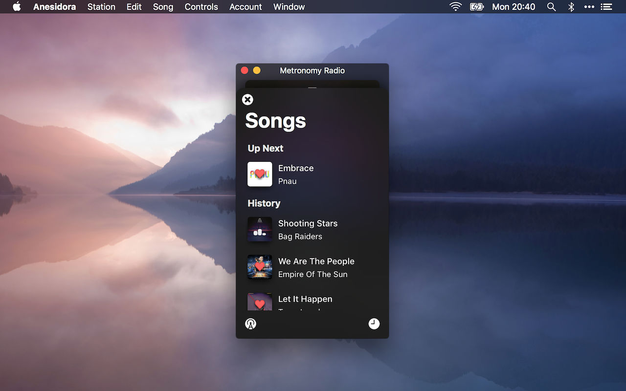The height and width of the screenshot is (391, 626).
Task: Click the Metronomy Radio window title
Action: tap(313, 71)
